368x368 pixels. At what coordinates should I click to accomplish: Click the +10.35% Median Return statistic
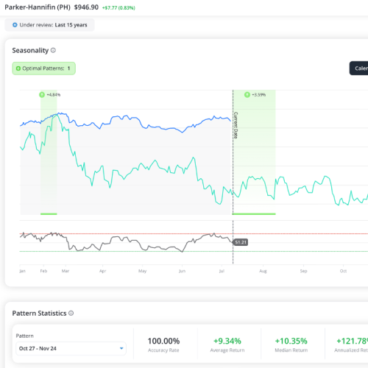pyautogui.click(x=291, y=344)
